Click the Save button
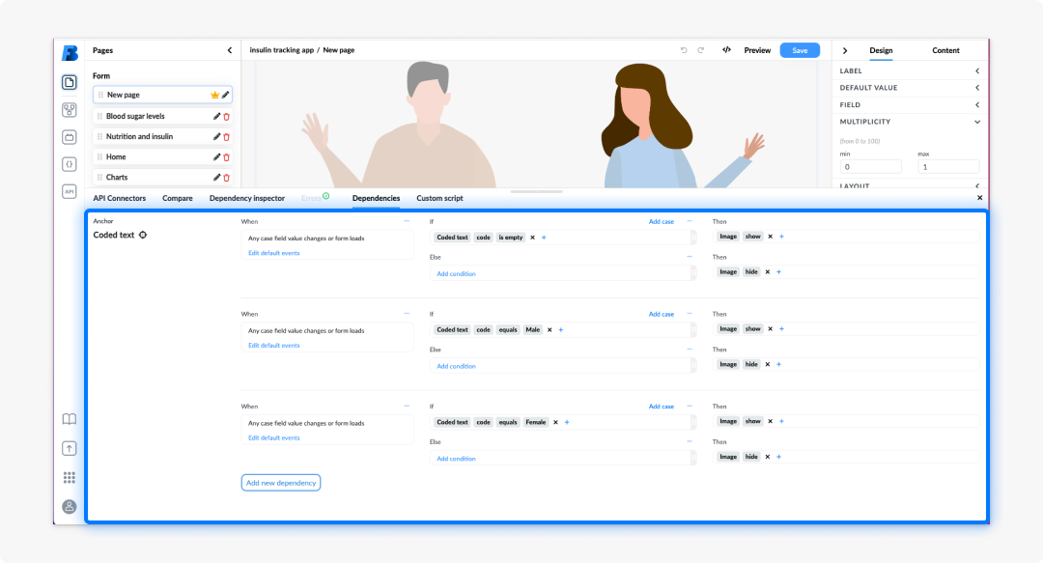The width and height of the screenshot is (1043, 563). (800, 50)
